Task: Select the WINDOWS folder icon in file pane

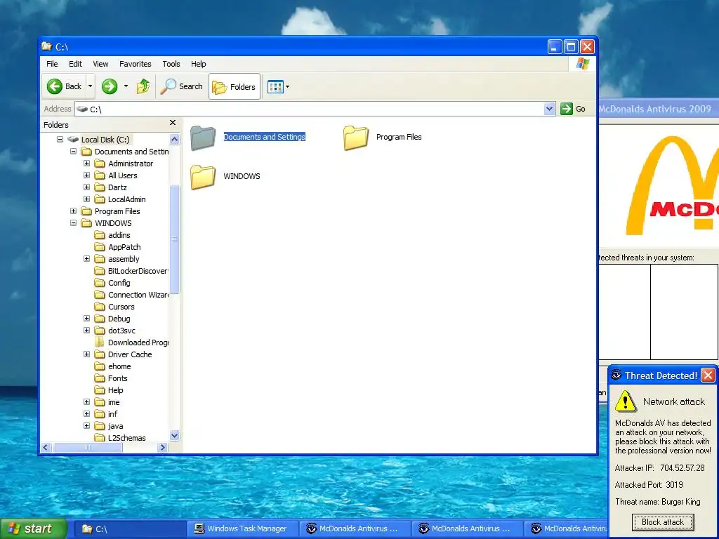Action: 203,176
